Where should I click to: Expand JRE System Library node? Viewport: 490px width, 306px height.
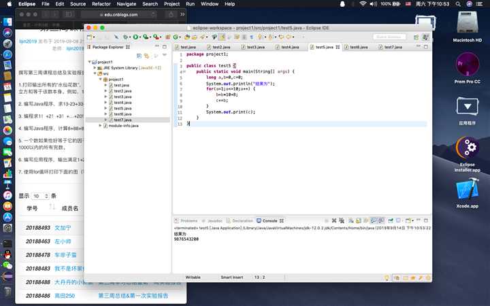pyautogui.click(x=95, y=67)
